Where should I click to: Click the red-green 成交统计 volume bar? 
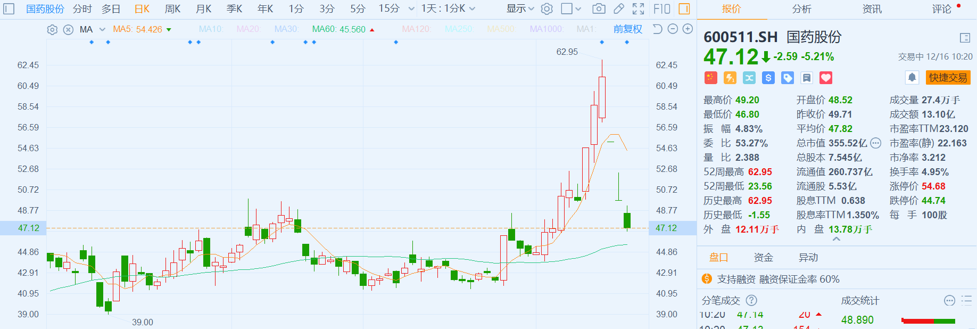click(928, 320)
